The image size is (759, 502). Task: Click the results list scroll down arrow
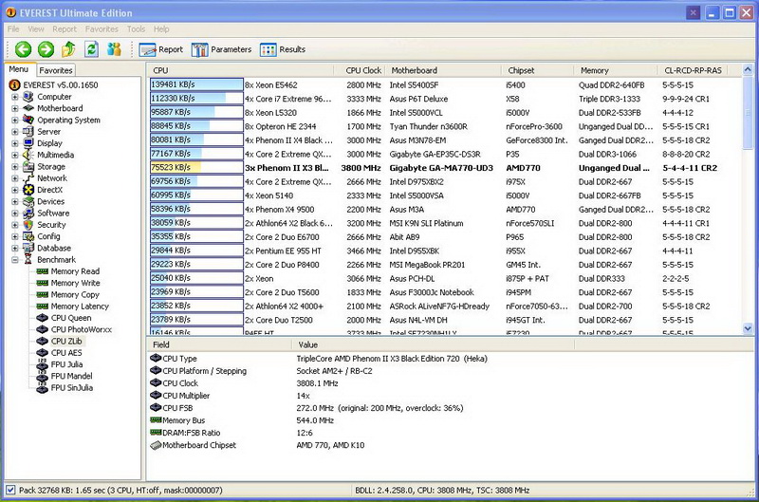click(x=748, y=328)
